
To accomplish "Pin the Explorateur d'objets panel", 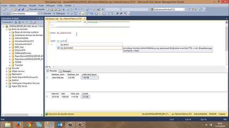I will (x=39, y=18).
